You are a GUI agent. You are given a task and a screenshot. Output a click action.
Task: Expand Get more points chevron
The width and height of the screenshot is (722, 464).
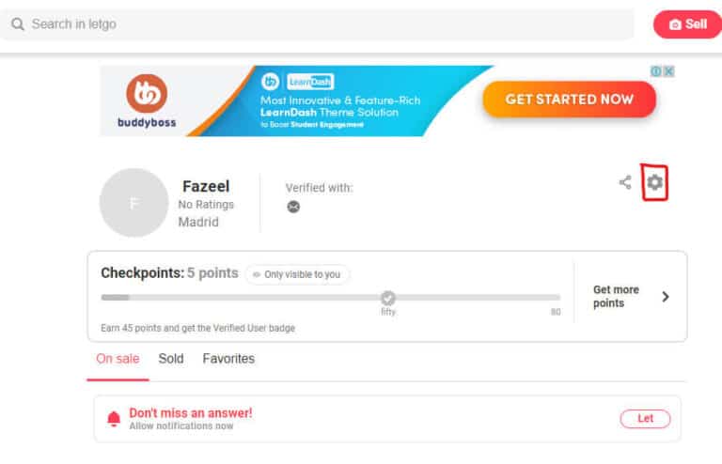coord(666,297)
